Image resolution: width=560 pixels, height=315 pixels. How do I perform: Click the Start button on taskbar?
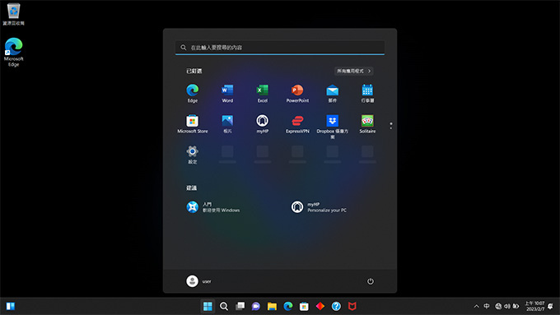click(208, 306)
